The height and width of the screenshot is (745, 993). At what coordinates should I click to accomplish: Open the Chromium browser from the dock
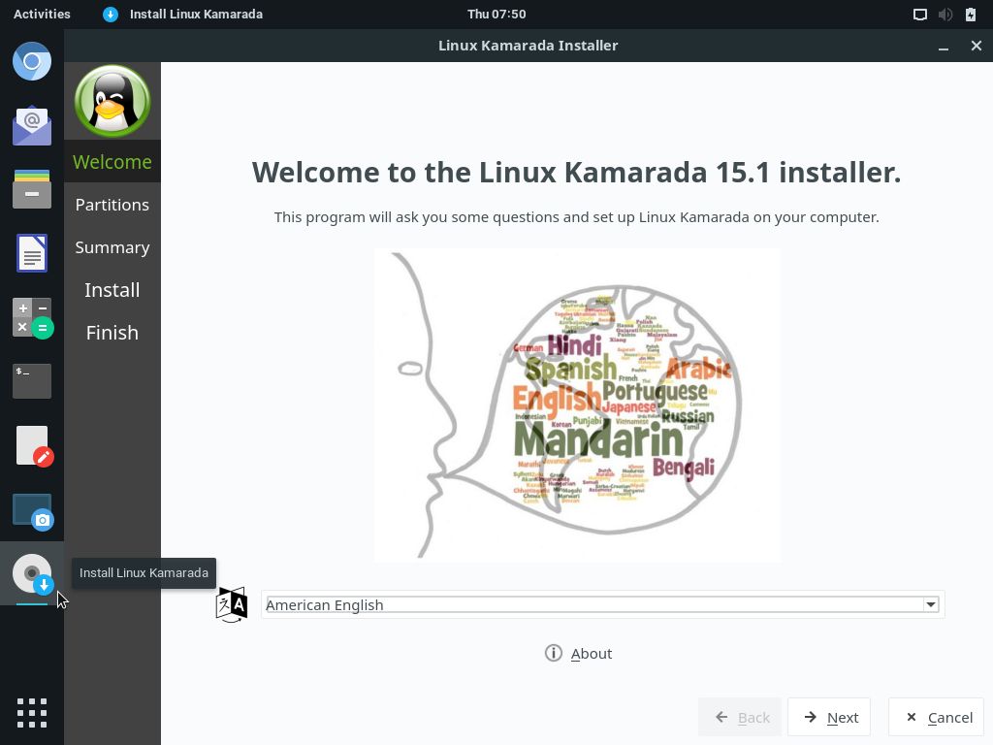[x=32, y=62]
